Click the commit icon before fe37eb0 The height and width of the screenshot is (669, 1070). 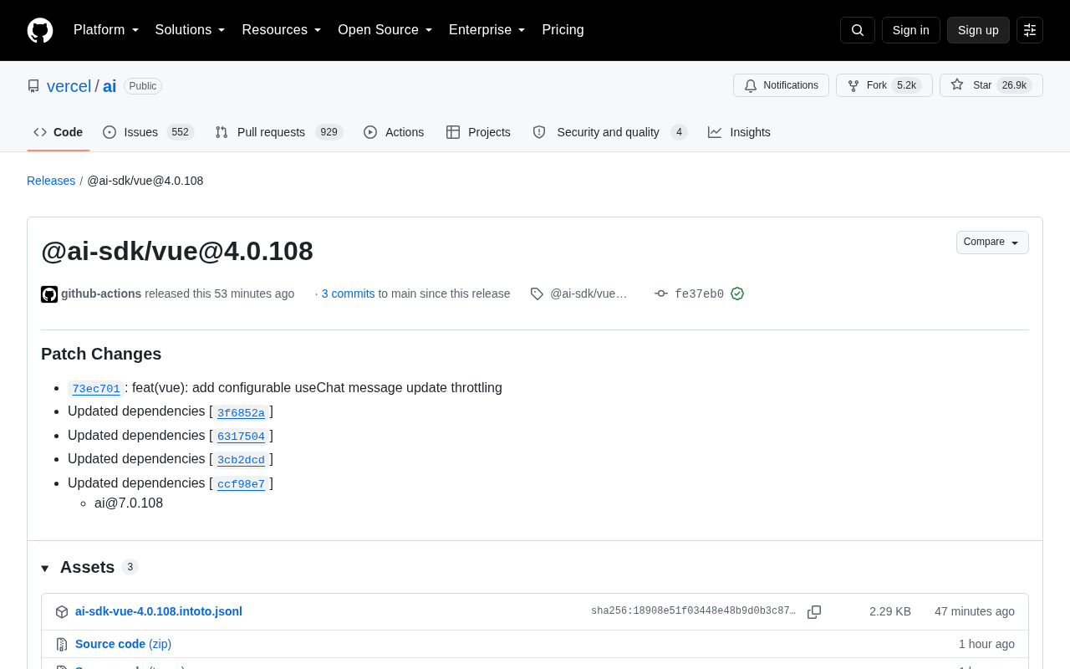(x=661, y=294)
